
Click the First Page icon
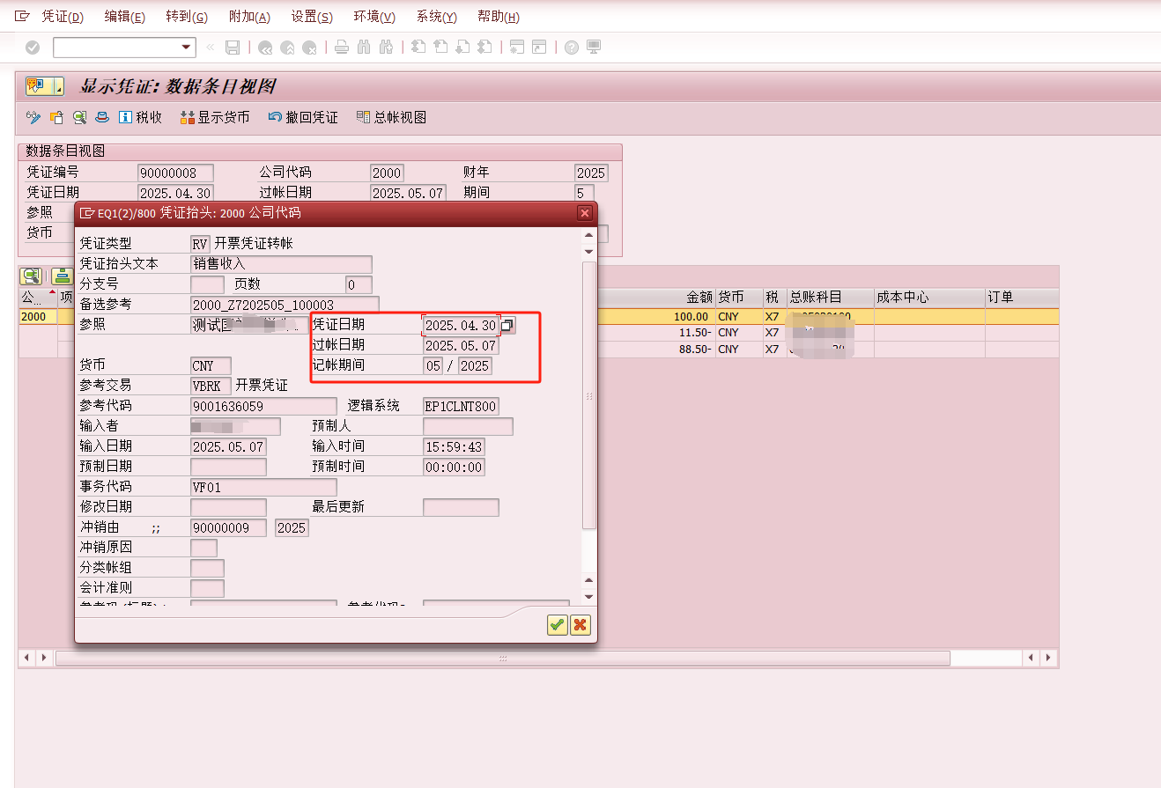click(x=418, y=48)
